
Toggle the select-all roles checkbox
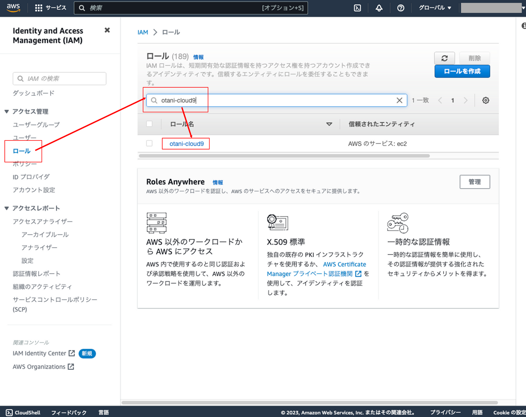[149, 124]
